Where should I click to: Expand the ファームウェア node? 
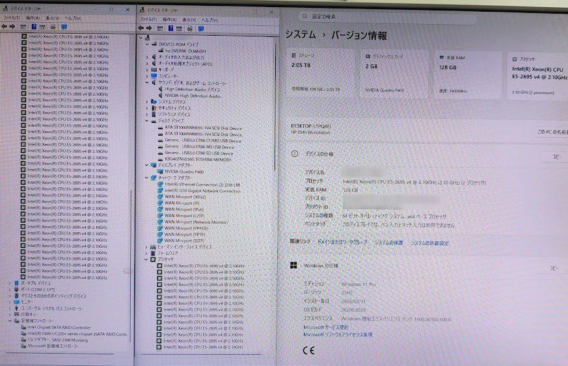coord(146,253)
